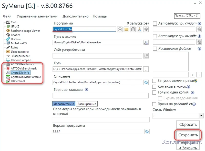Click the refresh icon next to Описание field
The width and height of the screenshot is (205, 151).
tap(146, 82)
